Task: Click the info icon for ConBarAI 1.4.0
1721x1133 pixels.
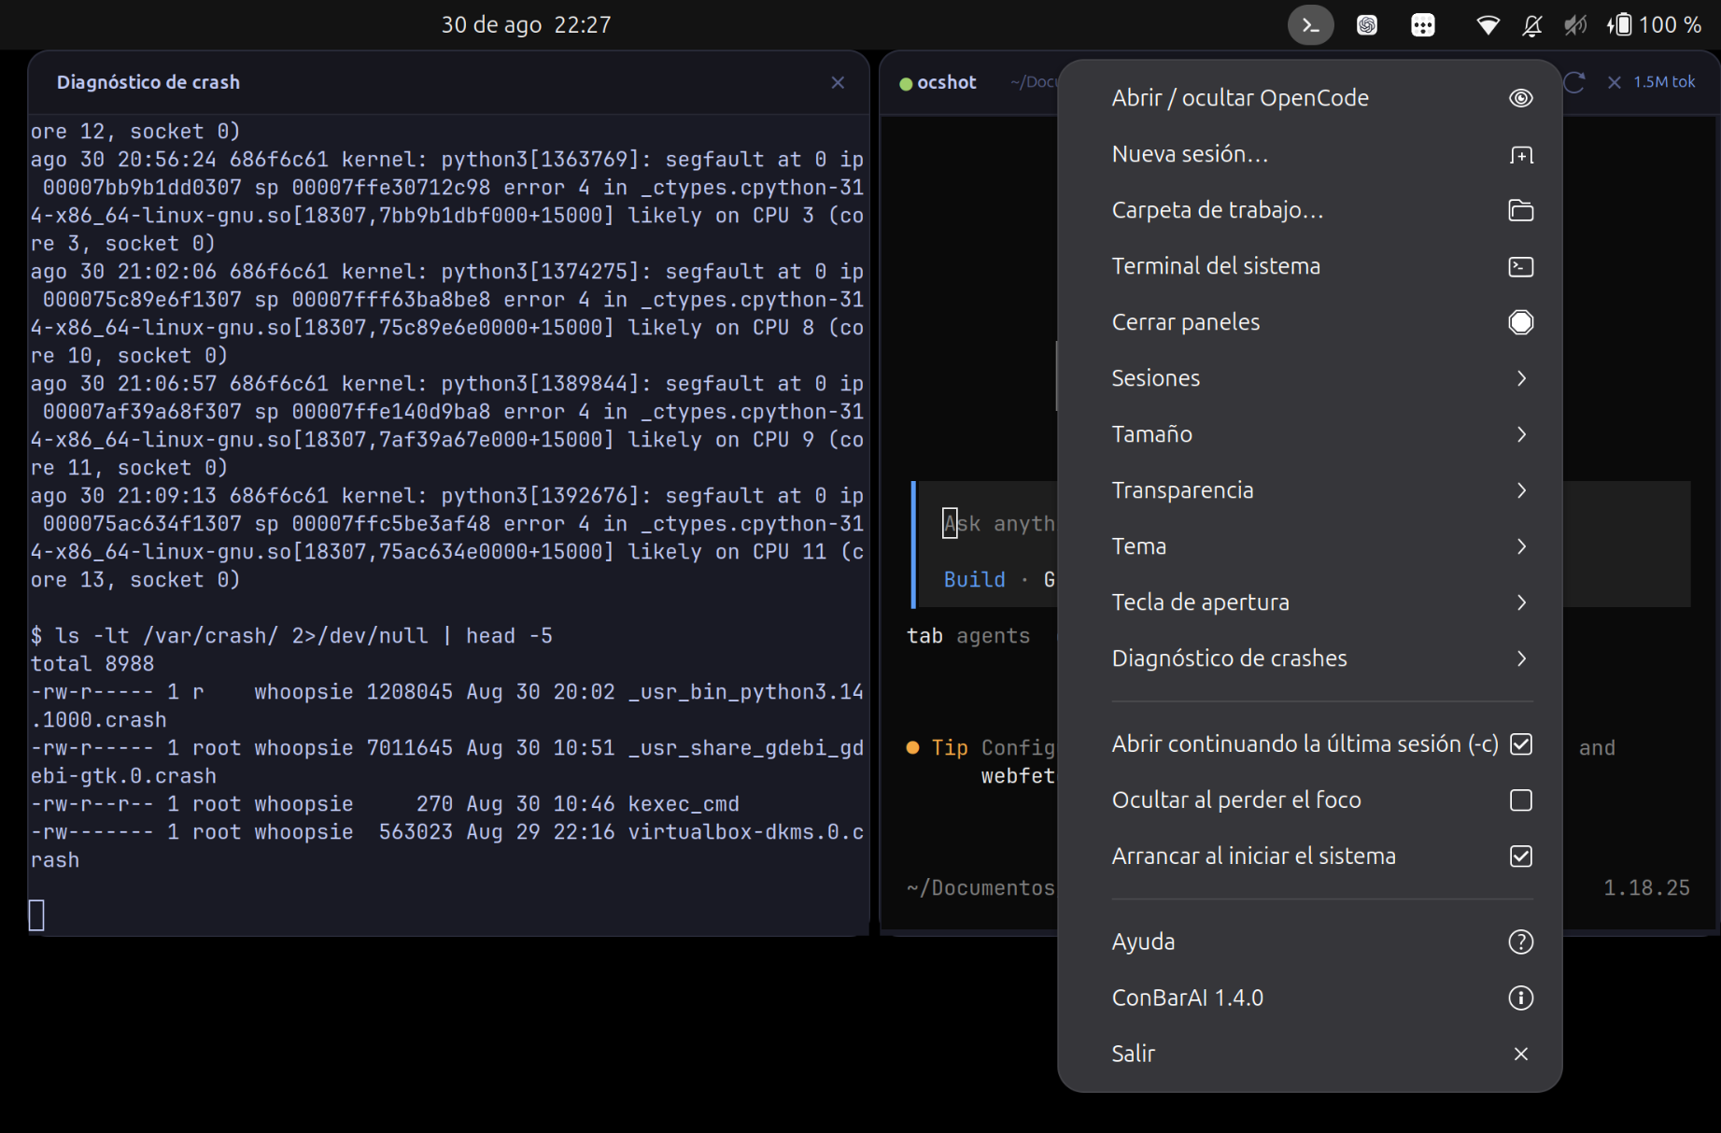Action: tap(1521, 998)
